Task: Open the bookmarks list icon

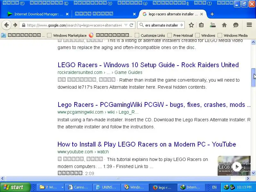Action: pyautogui.click(x=201, y=25)
